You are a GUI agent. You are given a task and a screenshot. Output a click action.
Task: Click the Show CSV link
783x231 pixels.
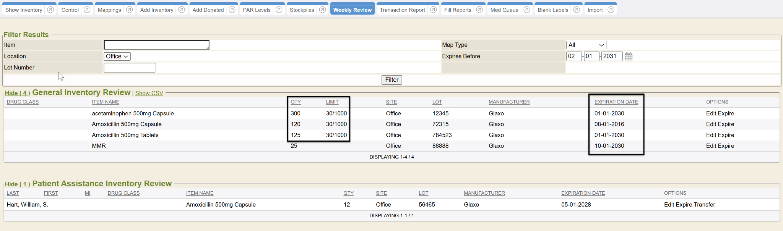tap(149, 93)
